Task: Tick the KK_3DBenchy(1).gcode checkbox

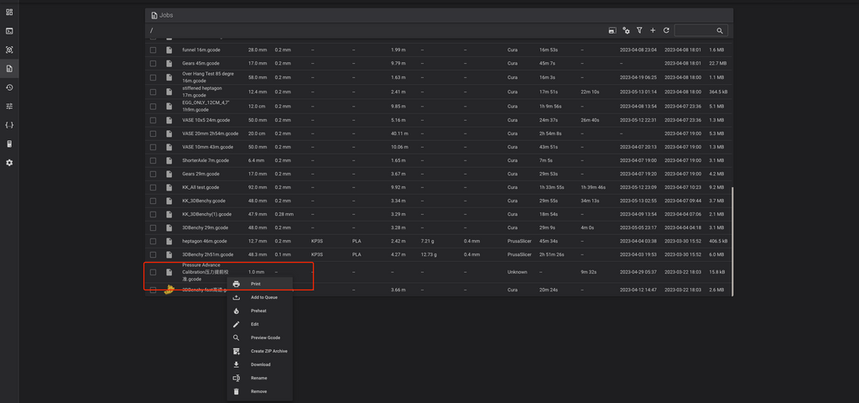Action: coord(154,214)
